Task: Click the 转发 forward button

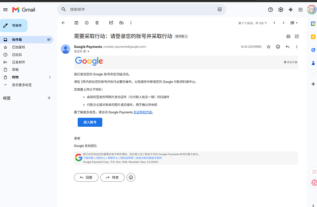Action: (113, 177)
